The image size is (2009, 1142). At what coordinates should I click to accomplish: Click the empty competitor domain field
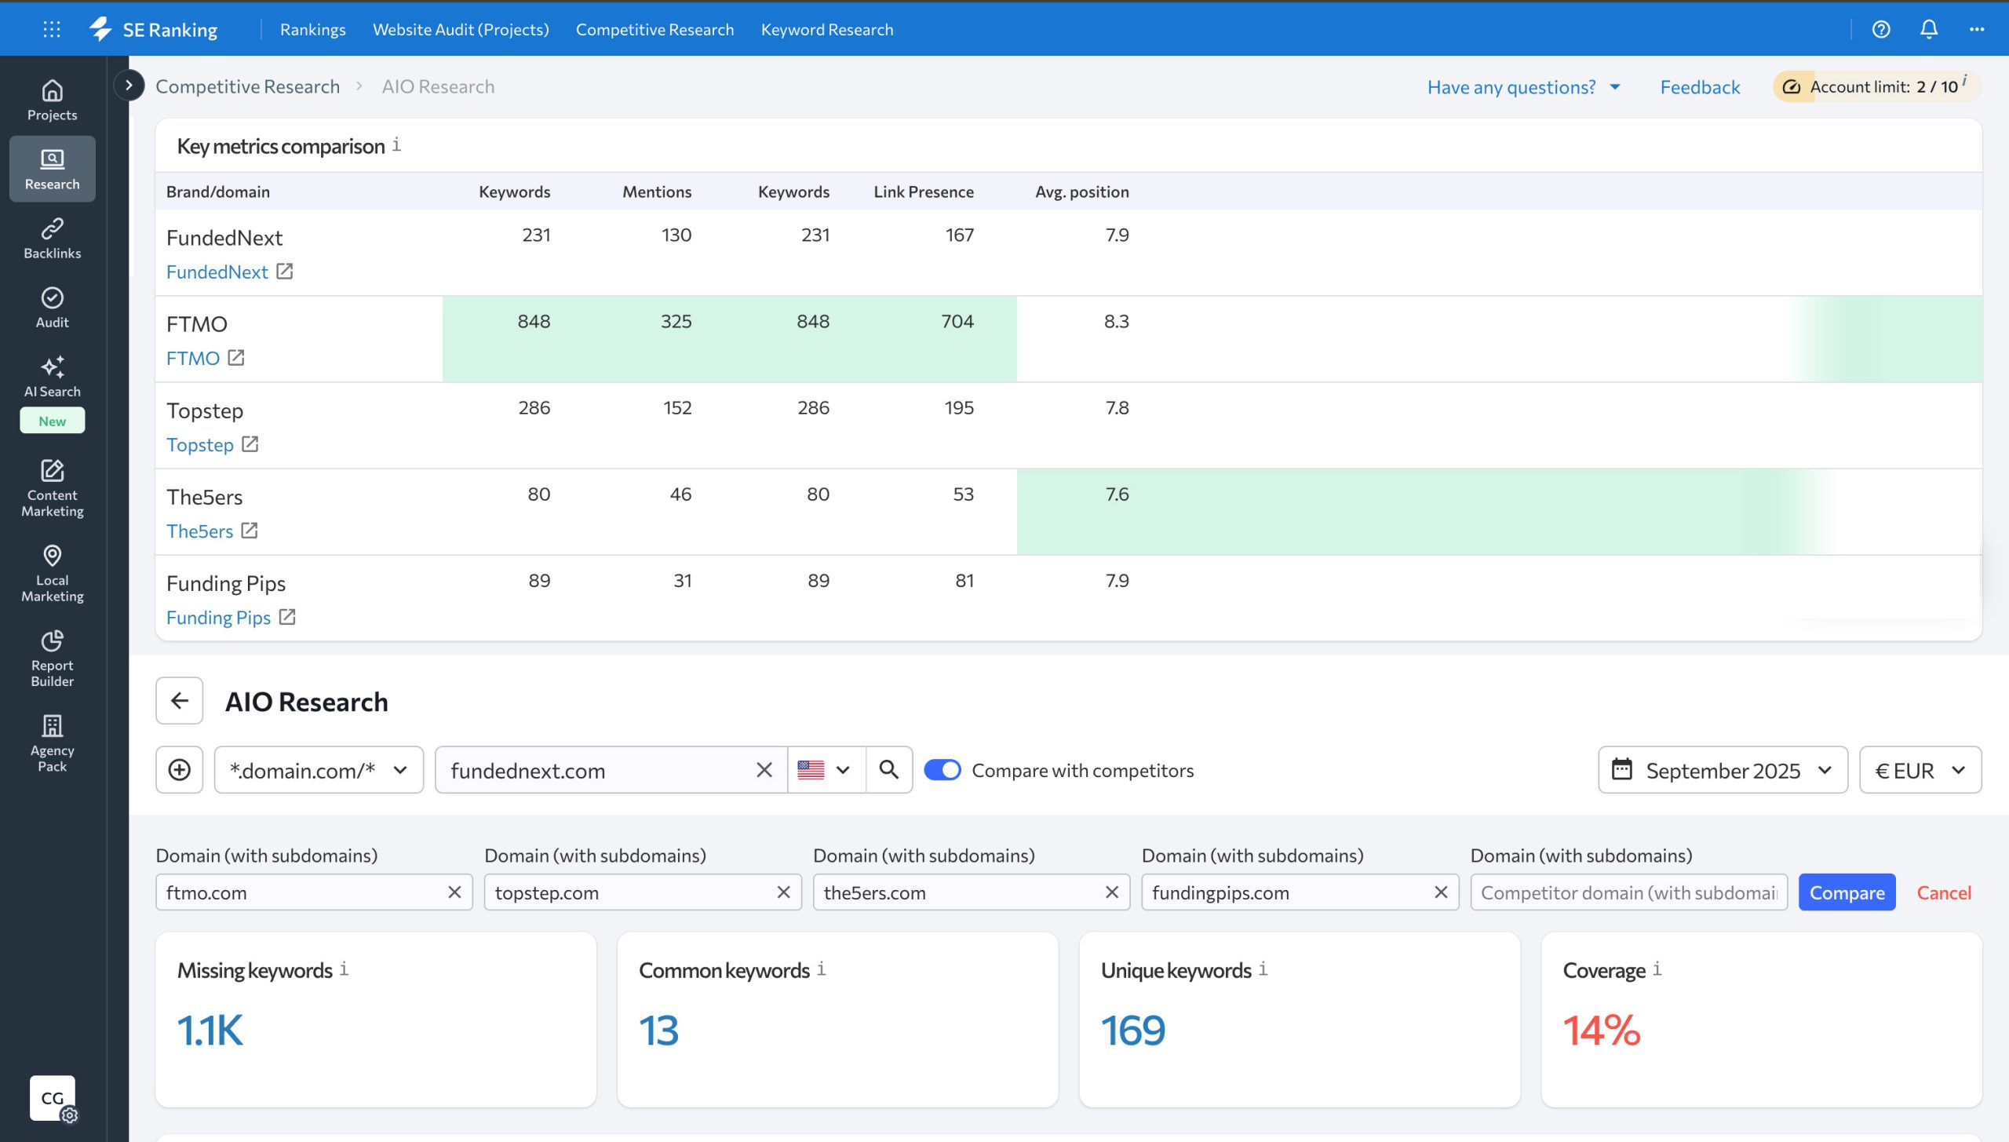[1628, 892]
